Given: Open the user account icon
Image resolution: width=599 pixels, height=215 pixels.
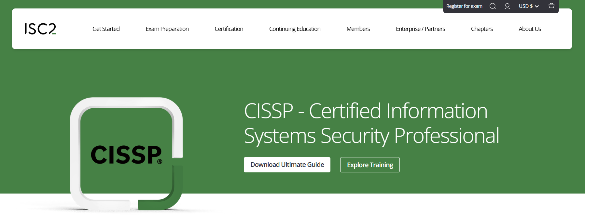Looking at the screenshot, I should pos(507,6).
